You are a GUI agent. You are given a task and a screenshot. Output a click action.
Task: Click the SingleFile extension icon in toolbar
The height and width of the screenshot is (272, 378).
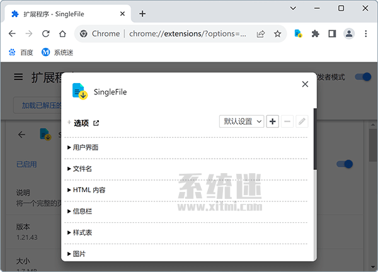(299, 34)
